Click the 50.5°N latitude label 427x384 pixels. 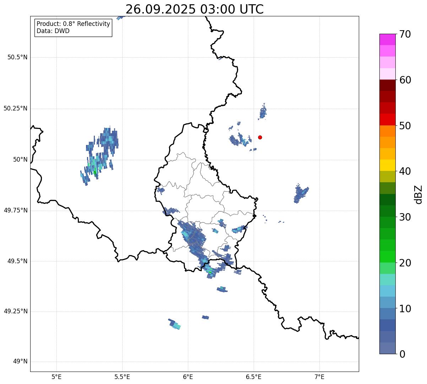17,57
